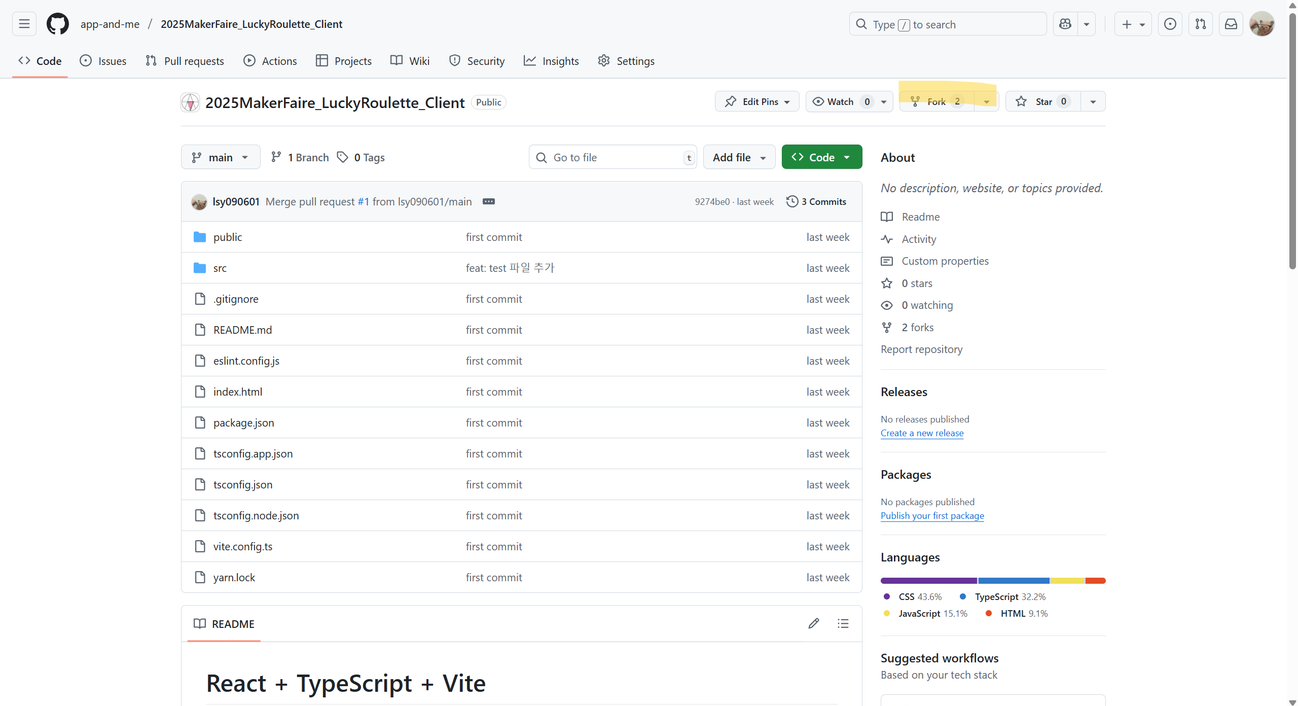The image size is (1298, 706).
Task: Click the purple CSS language bar segment
Action: 928,581
